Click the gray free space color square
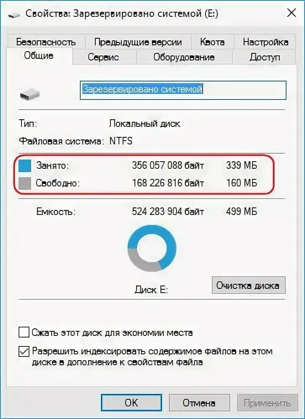Viewport: 305px width, 419px height. (x=25, y=183)
